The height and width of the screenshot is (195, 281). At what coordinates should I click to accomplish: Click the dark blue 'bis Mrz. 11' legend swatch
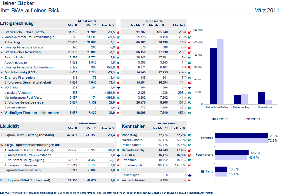click(x=213, y=119)
